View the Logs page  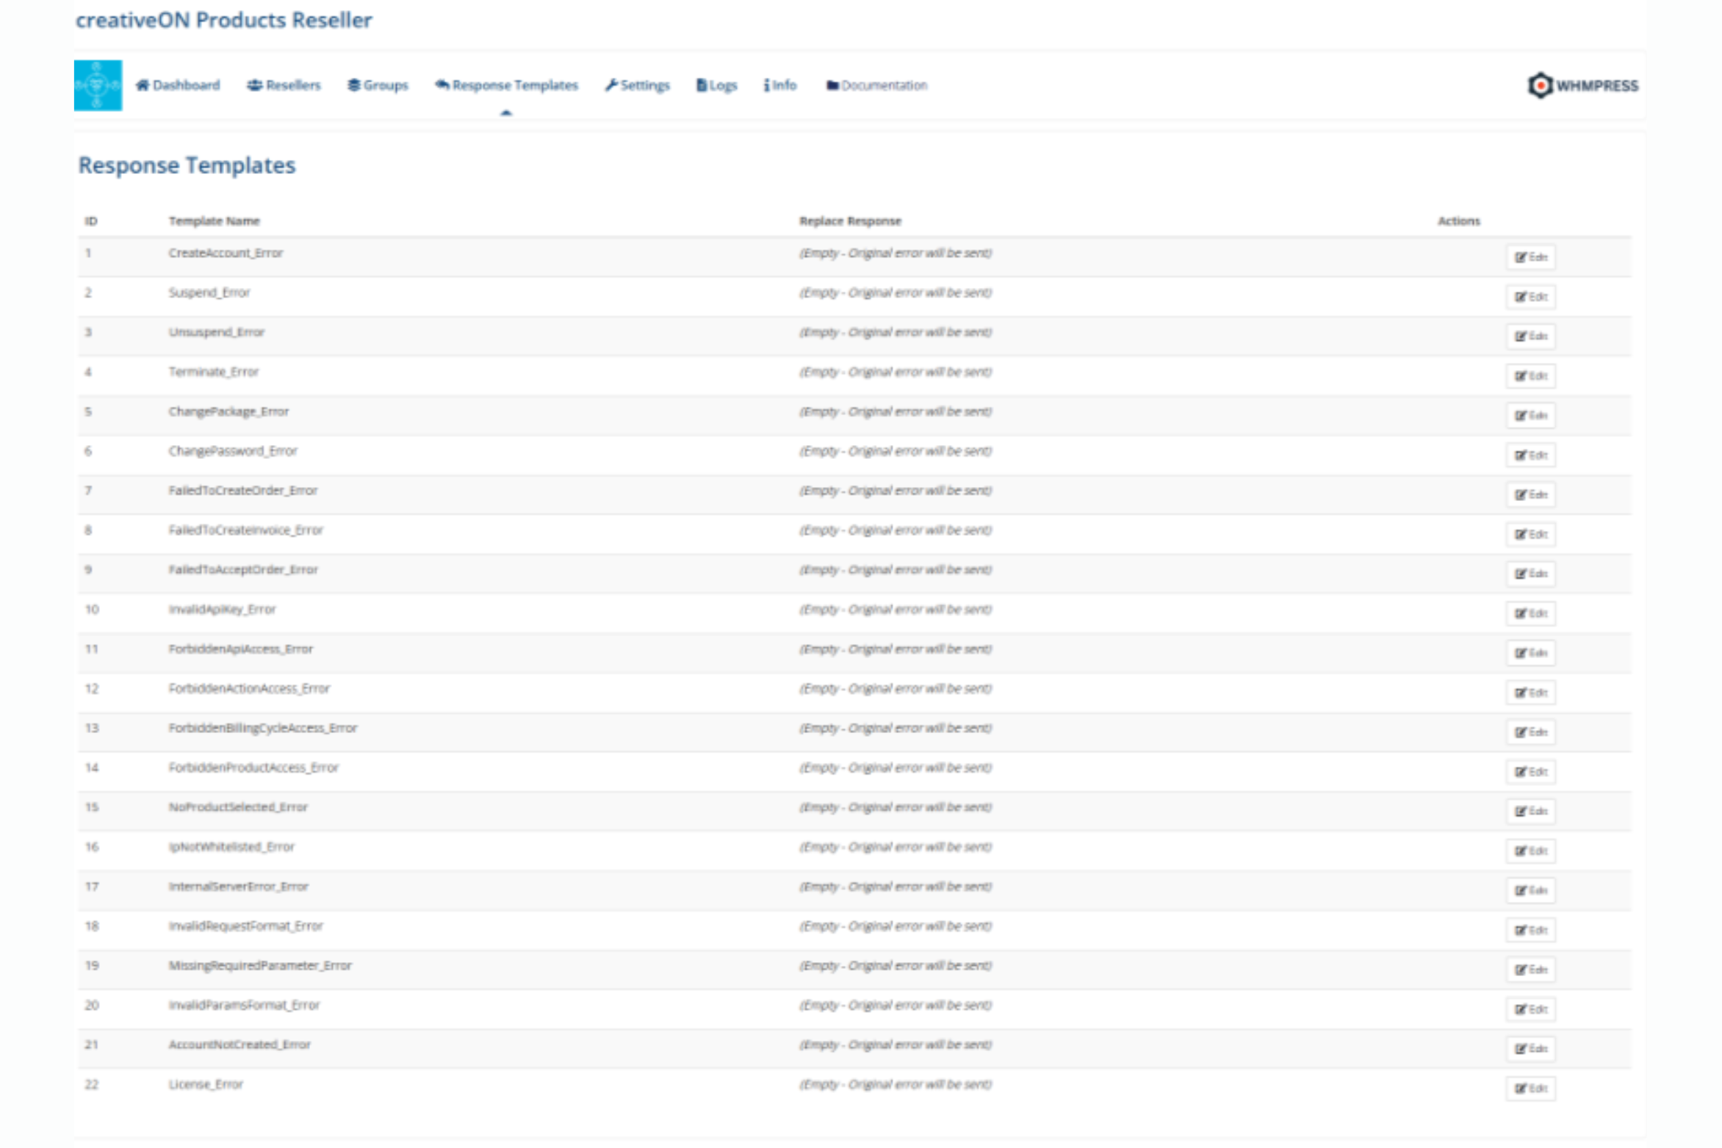716,85
